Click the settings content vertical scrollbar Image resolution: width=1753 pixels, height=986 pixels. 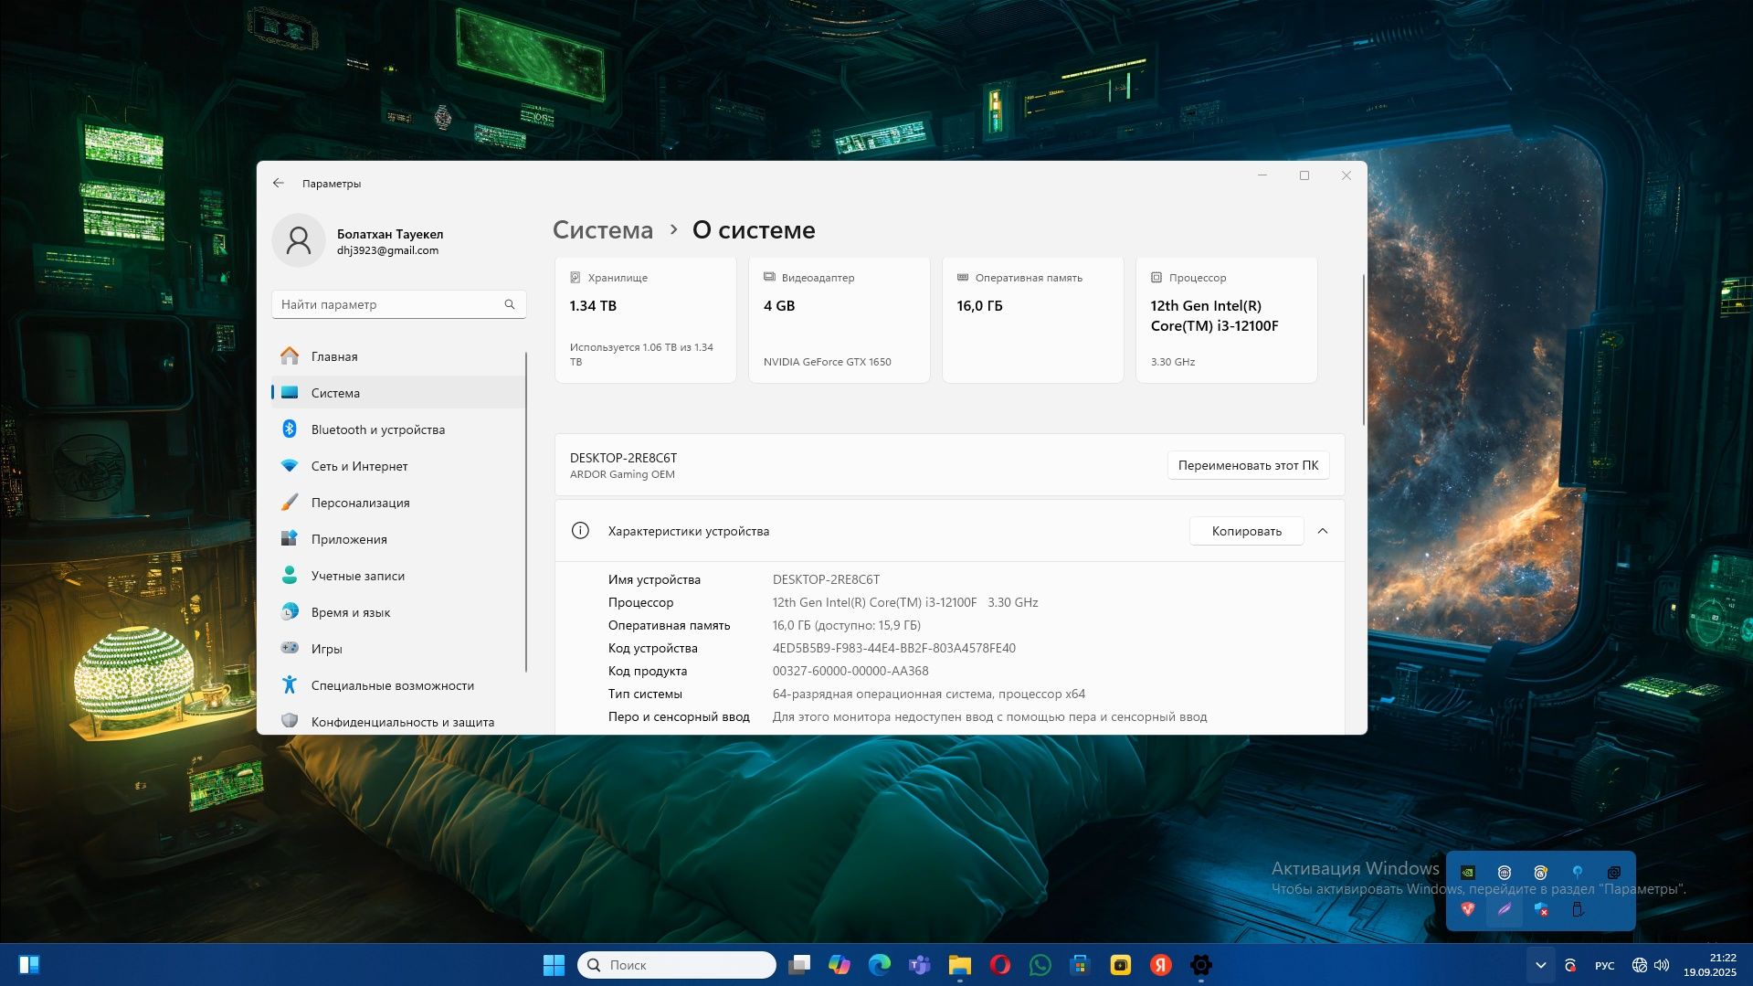tap(1363, 349)
